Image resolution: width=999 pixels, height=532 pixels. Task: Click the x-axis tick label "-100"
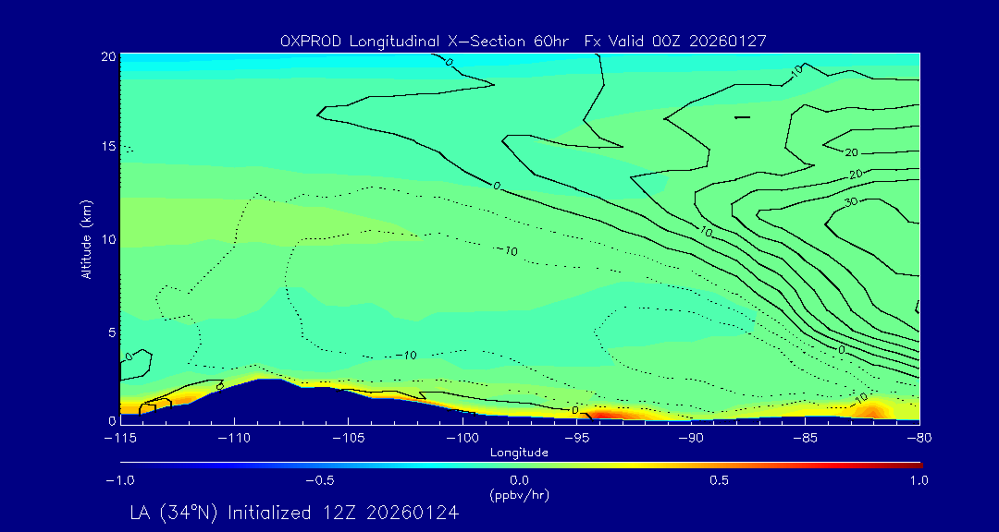point(462,439)
